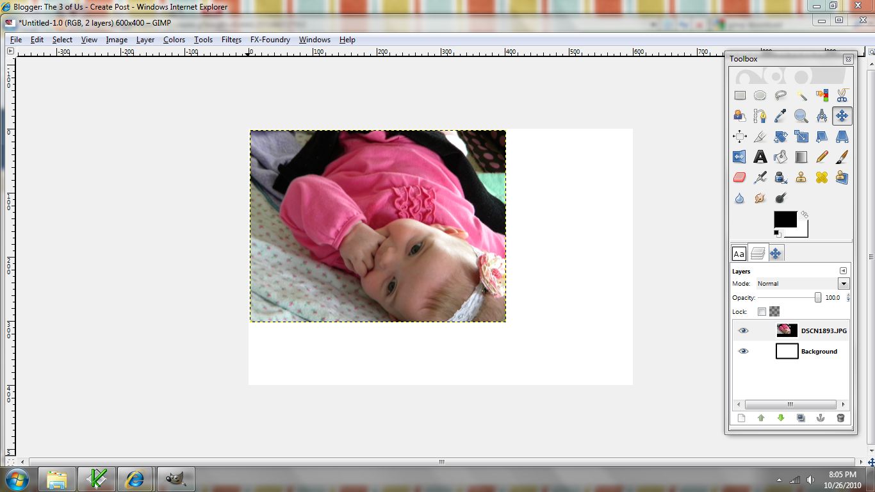
Task: Select the Rotate tool
Action: [x=780, y=136]
